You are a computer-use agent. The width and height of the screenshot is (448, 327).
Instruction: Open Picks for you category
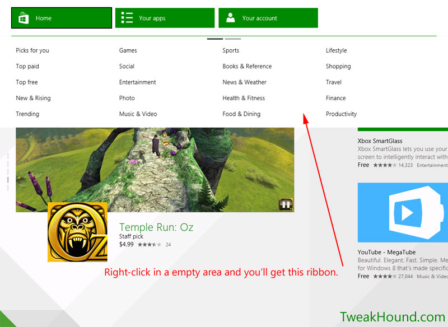coord(32,50)
